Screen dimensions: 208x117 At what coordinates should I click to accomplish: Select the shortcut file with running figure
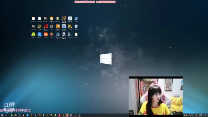click(x=64, y=36)
